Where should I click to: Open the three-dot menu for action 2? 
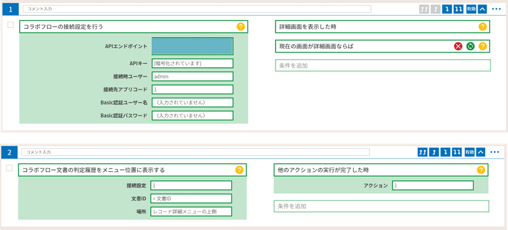495,151
